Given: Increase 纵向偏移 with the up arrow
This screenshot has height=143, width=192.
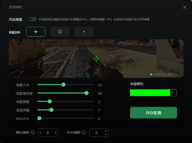Looking at the screenshot, I should (x=106, y=131).
